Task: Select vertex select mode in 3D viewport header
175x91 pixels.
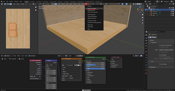Action: click(x=52, y=4)
